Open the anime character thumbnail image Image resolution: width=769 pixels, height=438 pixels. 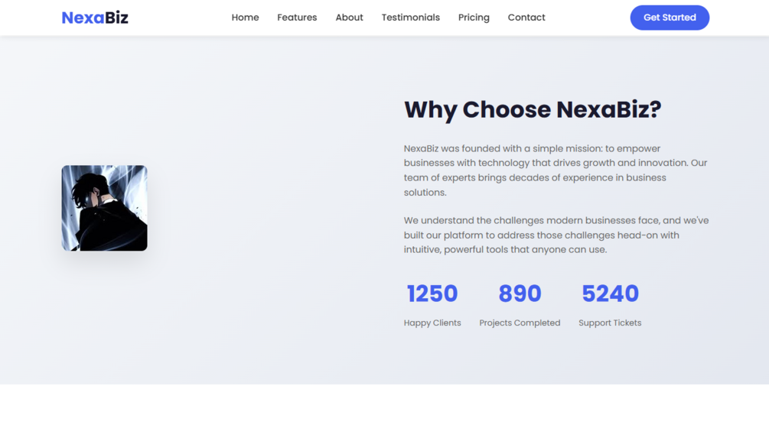pyautogui.click(x=105, y=208)
